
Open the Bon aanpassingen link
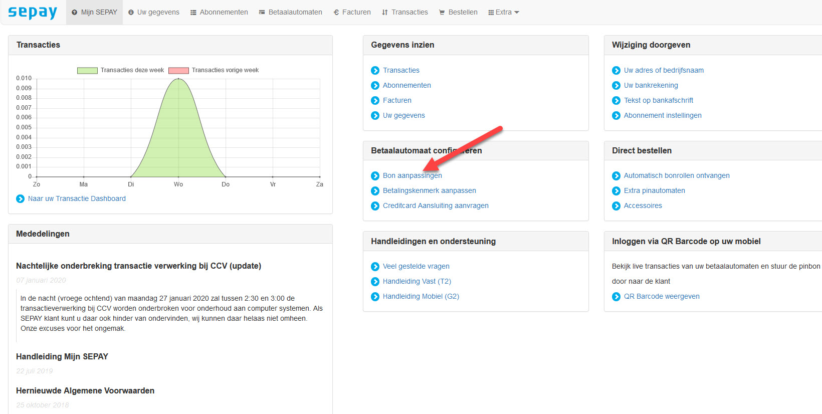tap(412, 175)
